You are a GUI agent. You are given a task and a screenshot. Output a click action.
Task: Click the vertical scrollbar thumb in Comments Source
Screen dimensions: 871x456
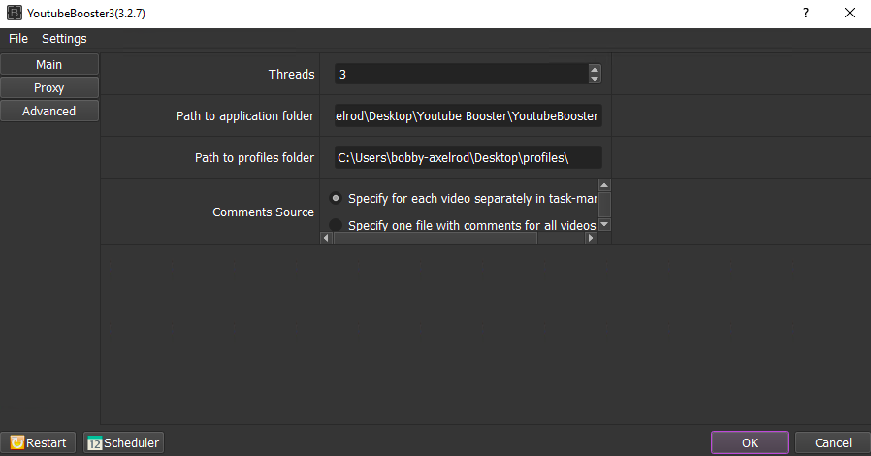point(604,205)
